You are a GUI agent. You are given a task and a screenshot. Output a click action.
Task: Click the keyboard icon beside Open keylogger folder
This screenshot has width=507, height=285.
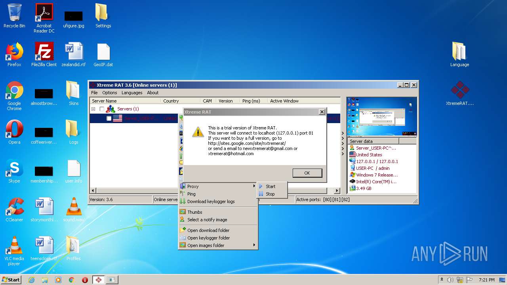point(183,238)
